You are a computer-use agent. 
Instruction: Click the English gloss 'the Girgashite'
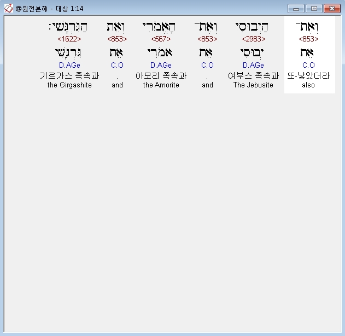coord(69,85)
